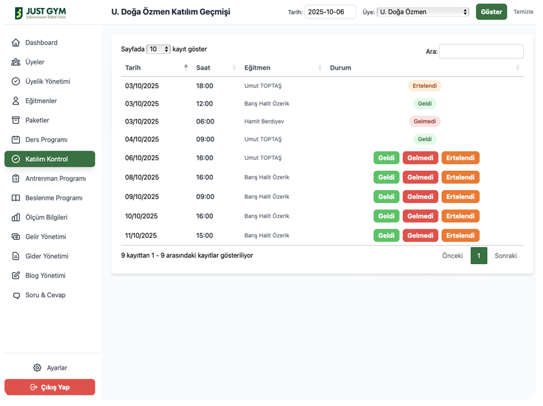Open Beslenme Programı book icon
This screenshot has height=406, width=543.
(x=16, y=198)
